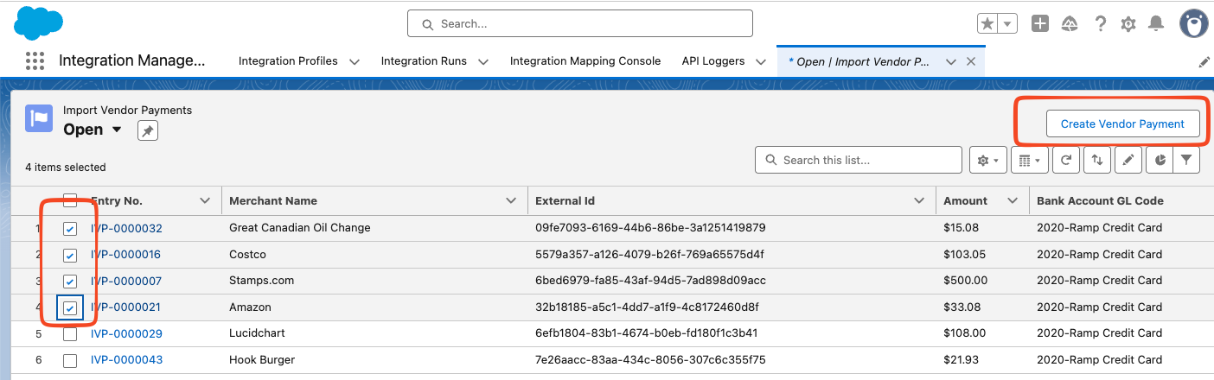
Task: Click the pencil icon to edit navigation
Action: [x=1204, y=62]
